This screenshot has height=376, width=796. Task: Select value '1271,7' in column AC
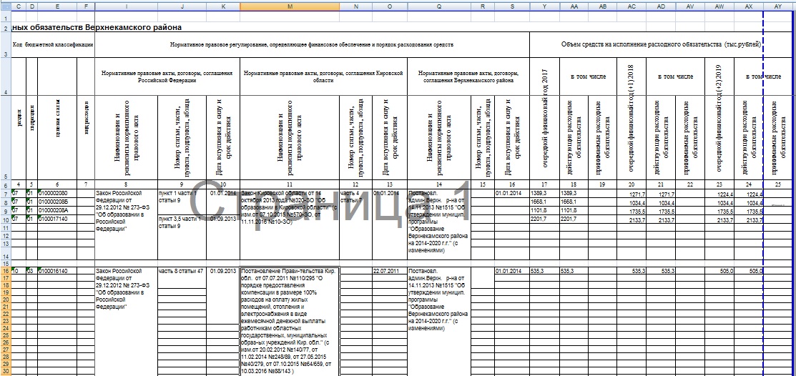pyautogui.click(x=632, y=194)
